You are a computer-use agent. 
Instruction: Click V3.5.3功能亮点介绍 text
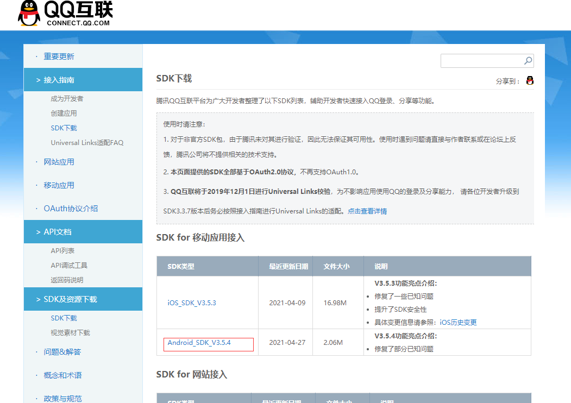pos(406,283)
